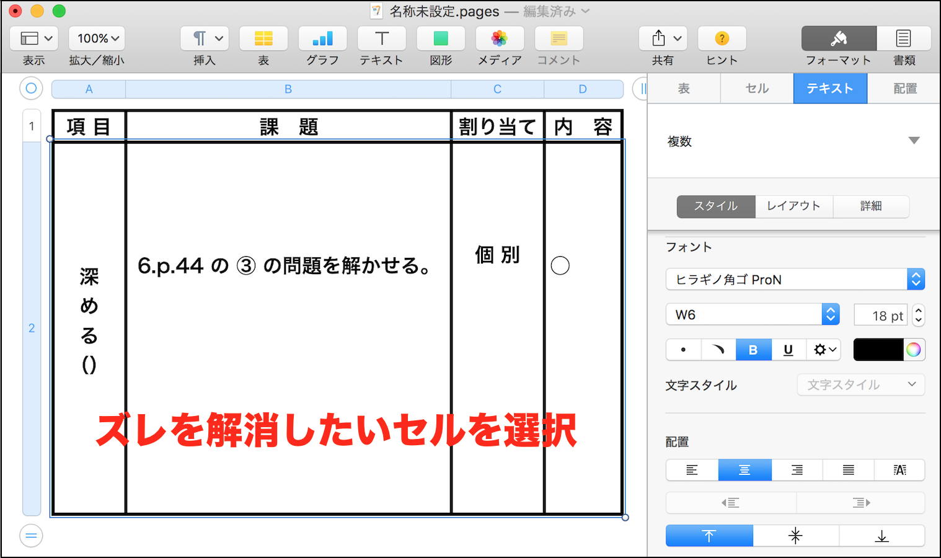Click the 図形 shape icon

click(x=441, y=39)
